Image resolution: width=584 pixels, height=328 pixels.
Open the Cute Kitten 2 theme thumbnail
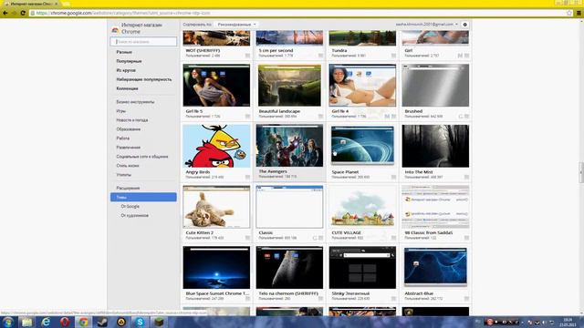click(x=216, y=207)
